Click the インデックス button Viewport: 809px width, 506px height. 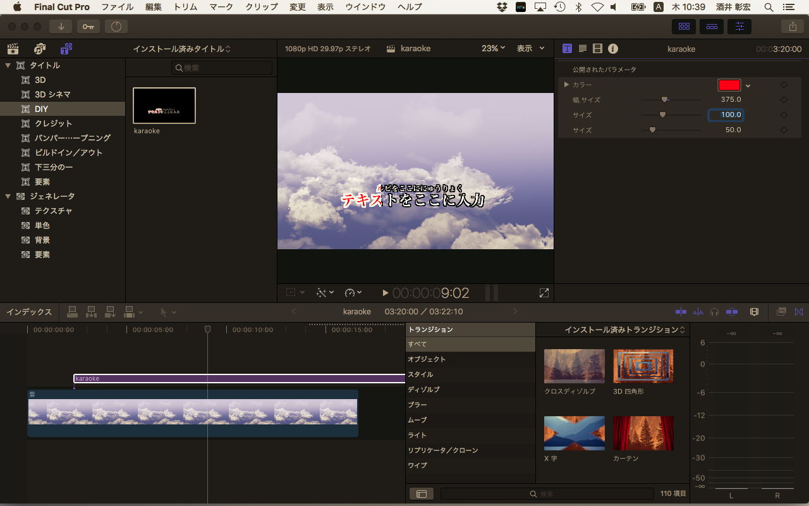click(x=29, y=312)
